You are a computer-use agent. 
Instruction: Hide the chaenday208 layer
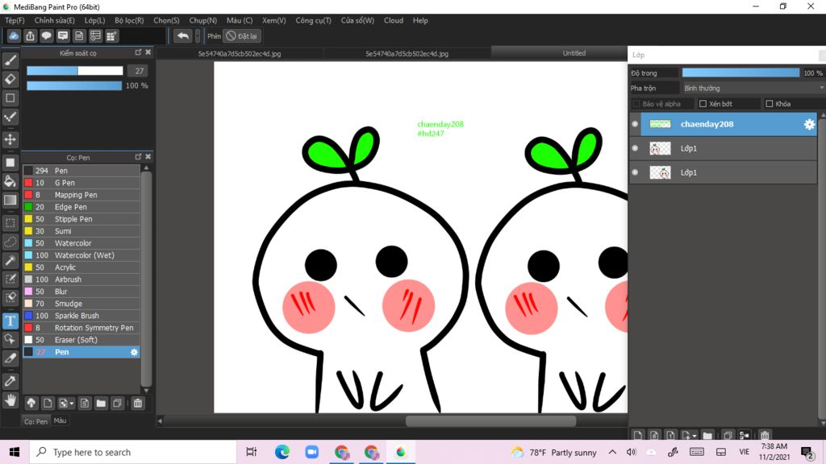(635, 124)
